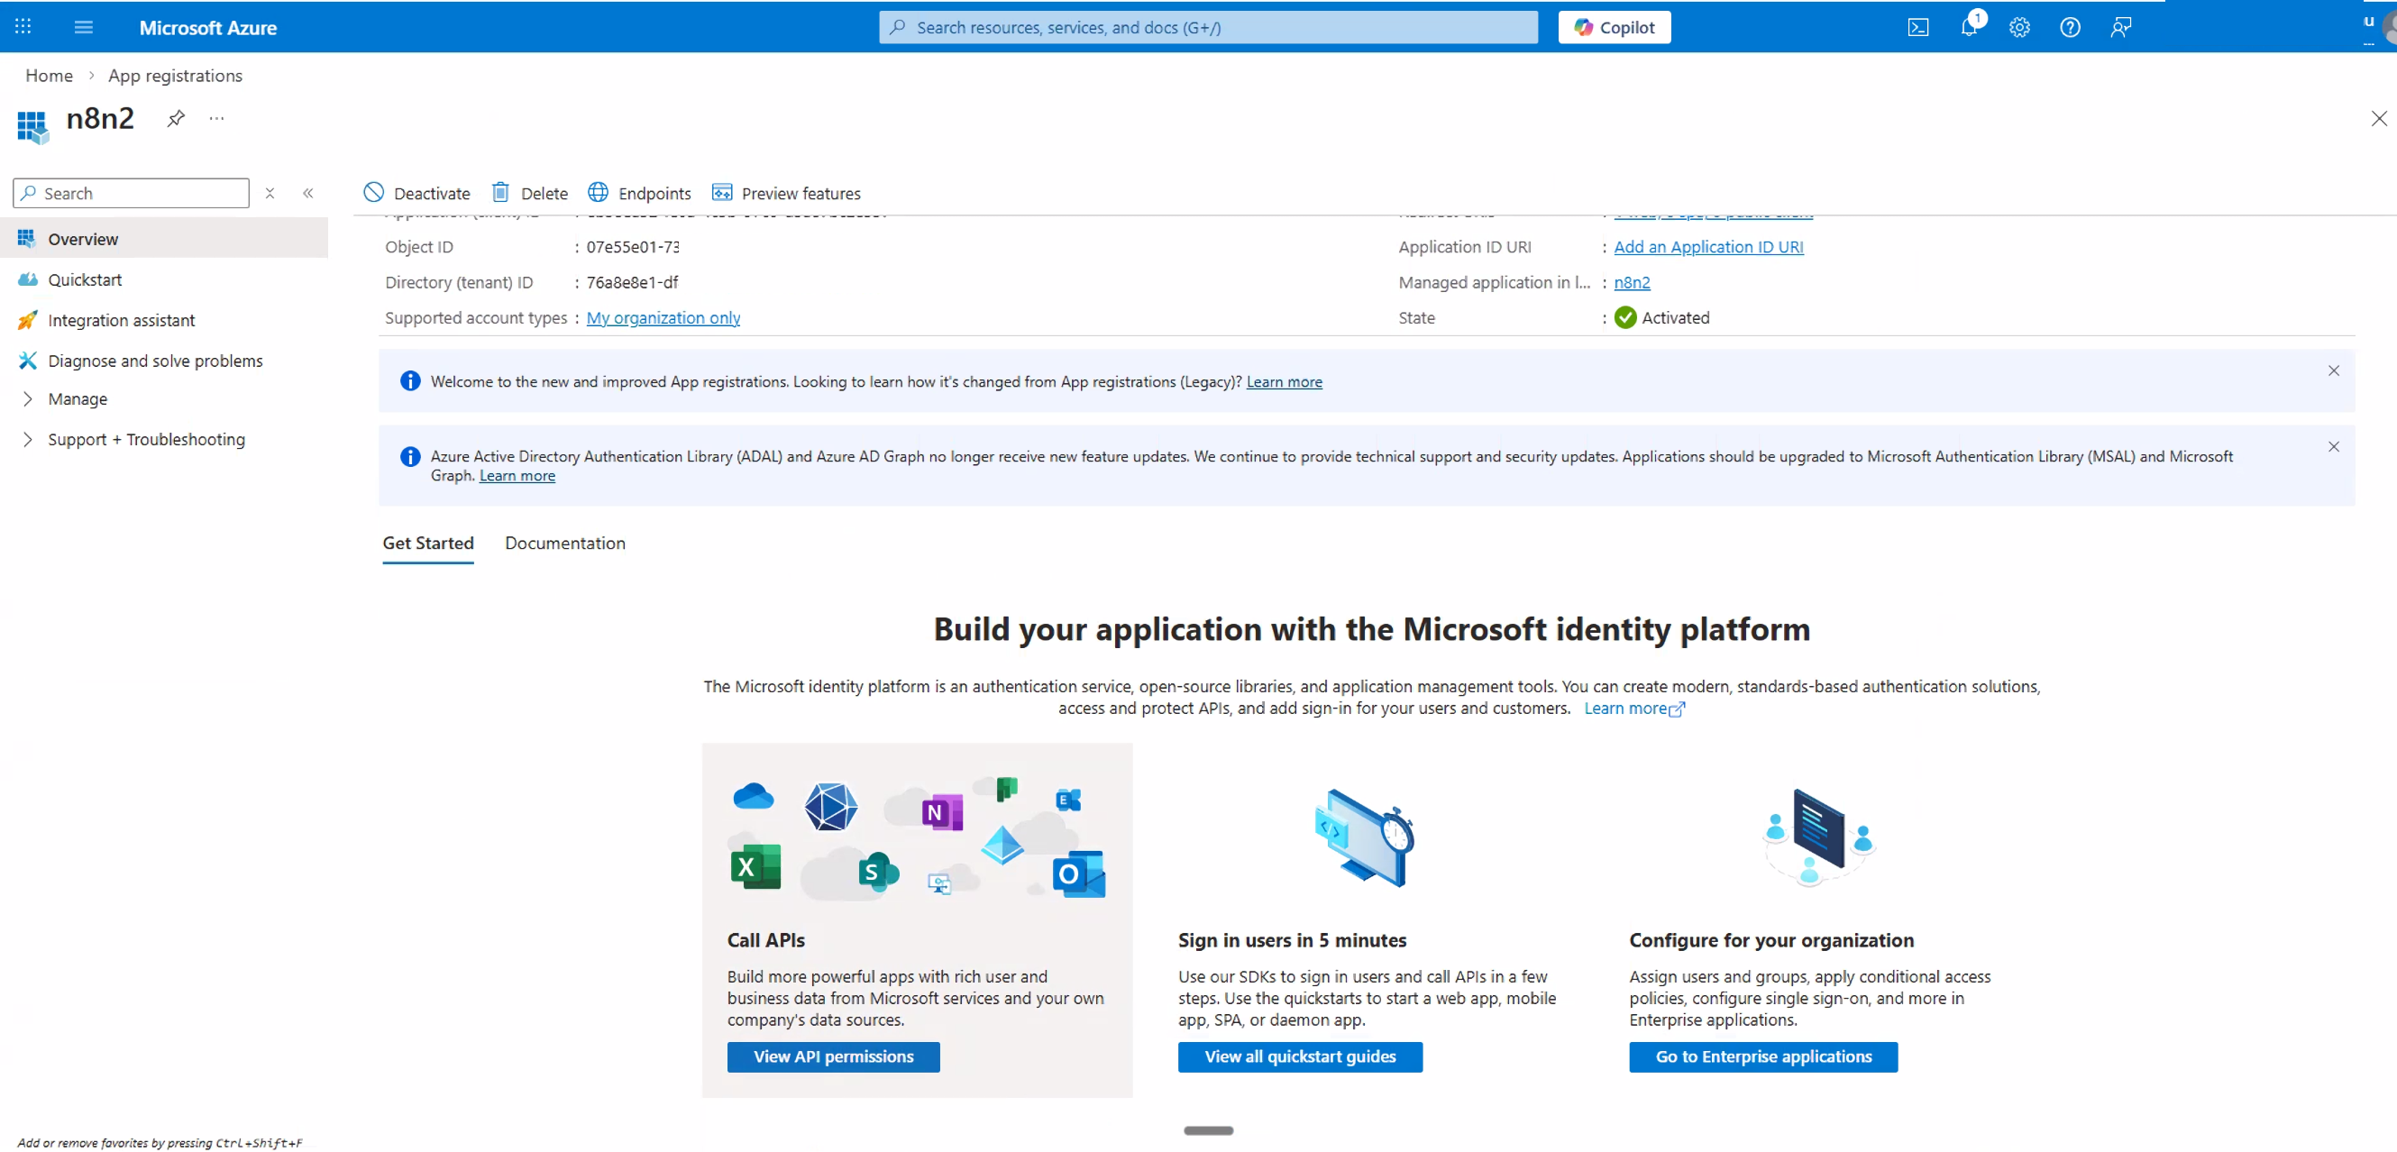2397x1152 pixels.
Task: View notifications in the bell icon
Action: coord(1969,27)
